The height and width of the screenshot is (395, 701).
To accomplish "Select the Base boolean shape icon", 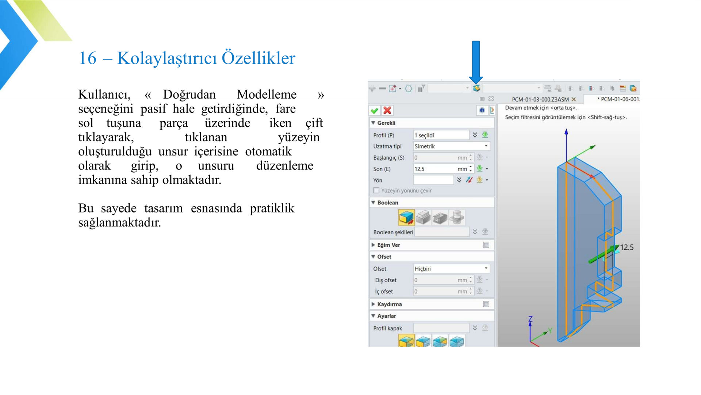I will pyautogui.click(x=406, y=218).
